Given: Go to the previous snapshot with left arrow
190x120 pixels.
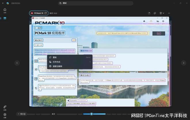Looking at the screenshot, I should pos(17,63).
